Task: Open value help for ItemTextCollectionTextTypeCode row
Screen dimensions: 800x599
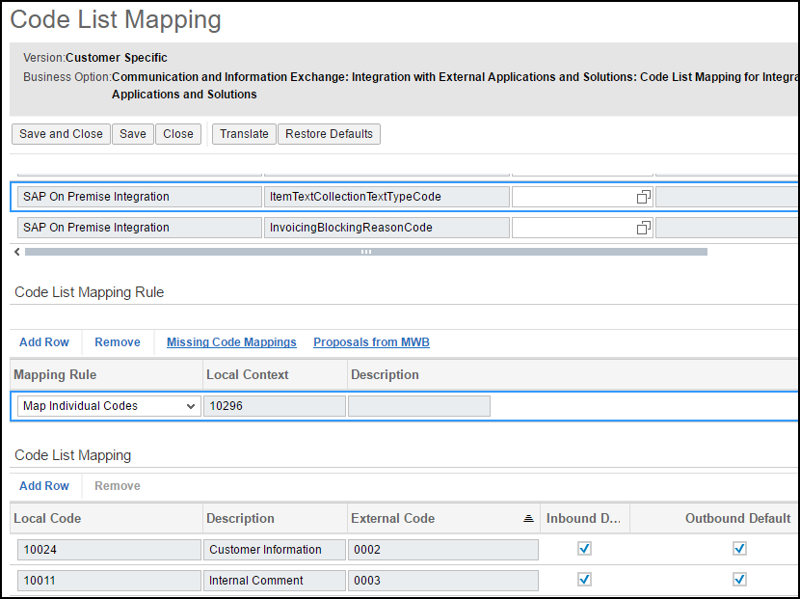Action: coord(643,197)
